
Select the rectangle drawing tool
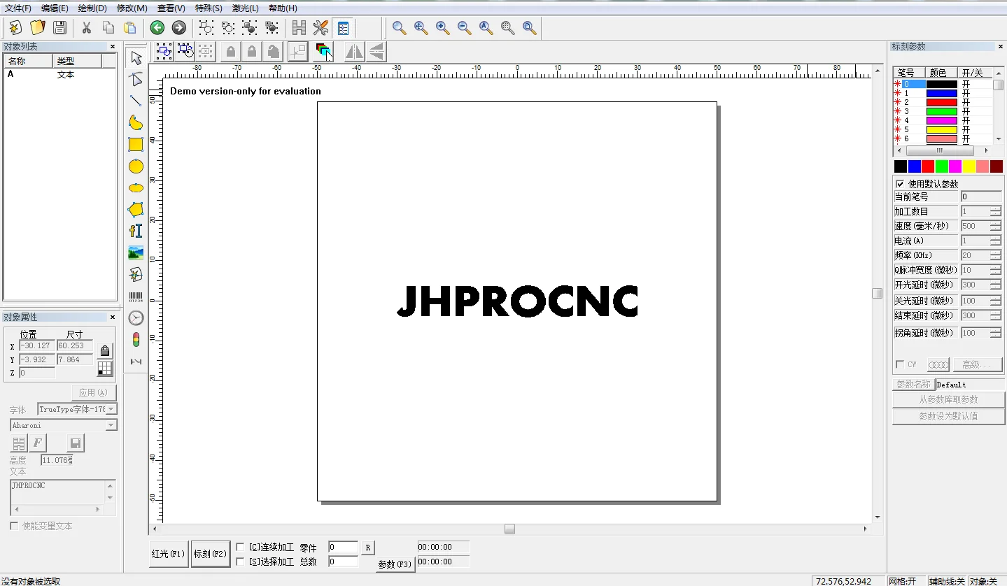point(136,145)
